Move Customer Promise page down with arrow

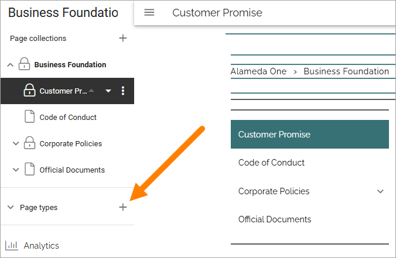coord(108,91)
